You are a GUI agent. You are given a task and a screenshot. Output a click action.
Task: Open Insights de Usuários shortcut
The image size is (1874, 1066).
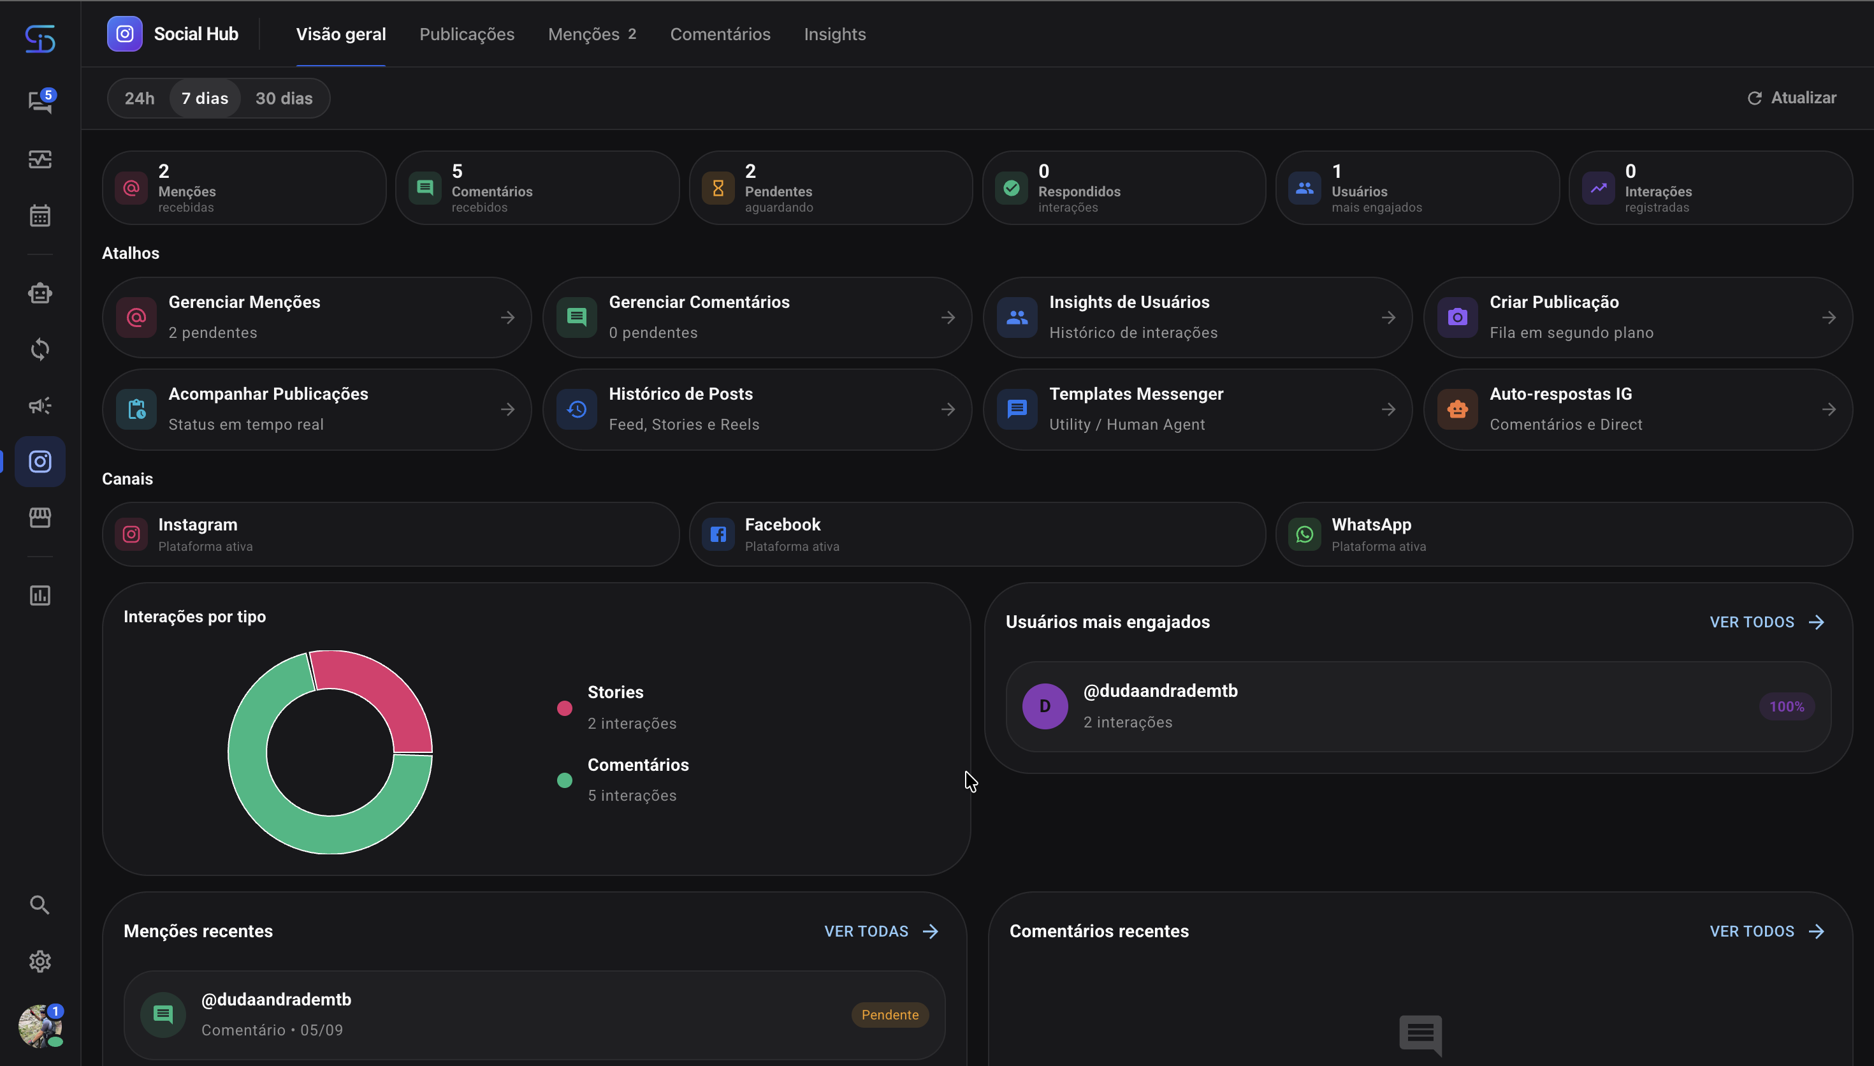[1198, 317]
